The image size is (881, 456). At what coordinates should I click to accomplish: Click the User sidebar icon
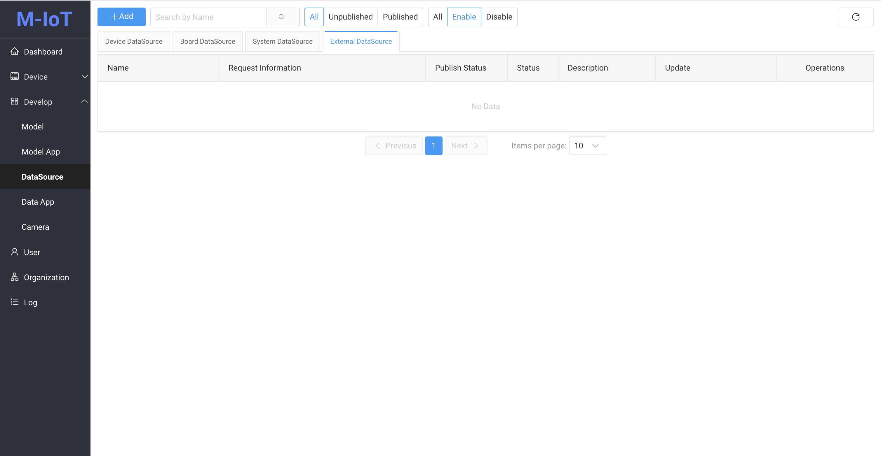click(x=15, y=252)
